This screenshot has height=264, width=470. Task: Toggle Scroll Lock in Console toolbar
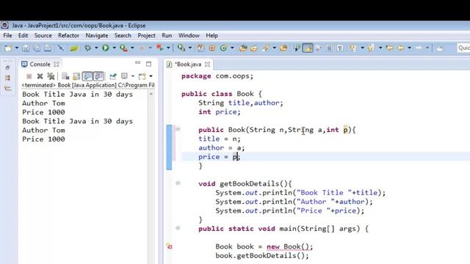tap(76, 76)
